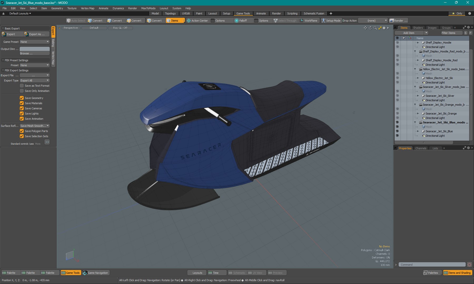Click the add layout tab plus icon
This screenshot has height=284, width=474.
tap(331, 13)
